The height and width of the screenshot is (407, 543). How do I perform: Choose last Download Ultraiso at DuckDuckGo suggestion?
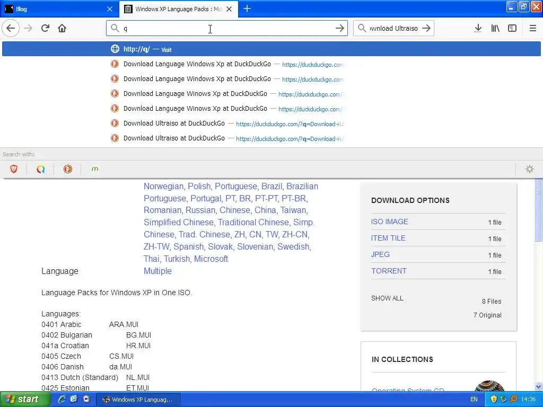point(271,138)
